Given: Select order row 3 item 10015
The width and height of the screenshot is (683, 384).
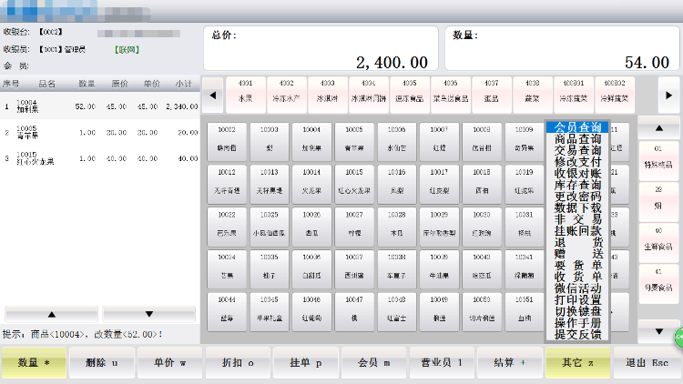Looking at the screenshot, I should tap(100, 158).
